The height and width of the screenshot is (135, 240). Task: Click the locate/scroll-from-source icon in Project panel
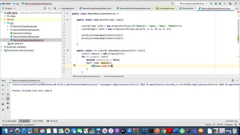45,8
